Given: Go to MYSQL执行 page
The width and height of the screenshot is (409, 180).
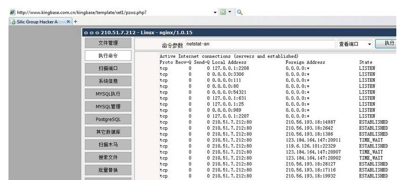Looking at the screenshot, I should point(108,94).
